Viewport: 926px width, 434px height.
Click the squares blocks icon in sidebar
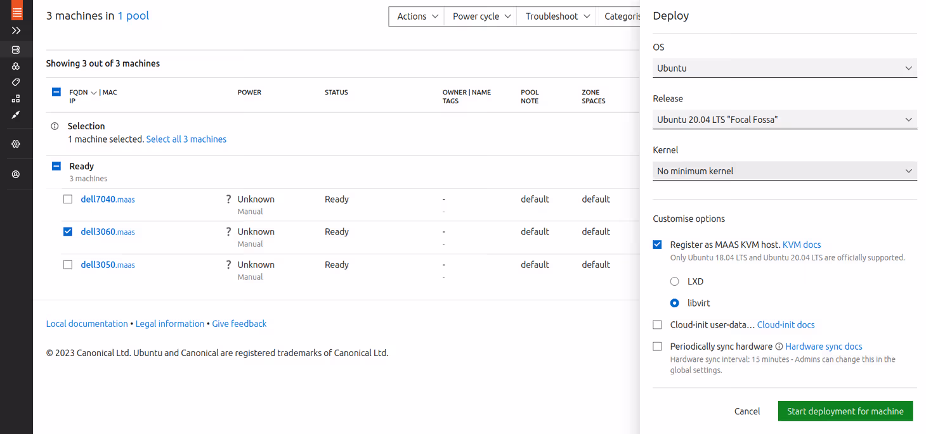[16, 99]
